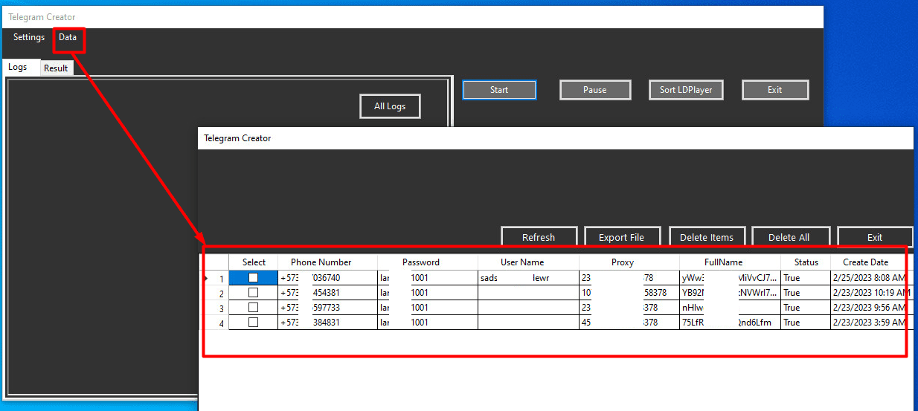This screenshot has width=918, height=411.
Task: Select the phone number ending 454381
Action: [328, 293]
